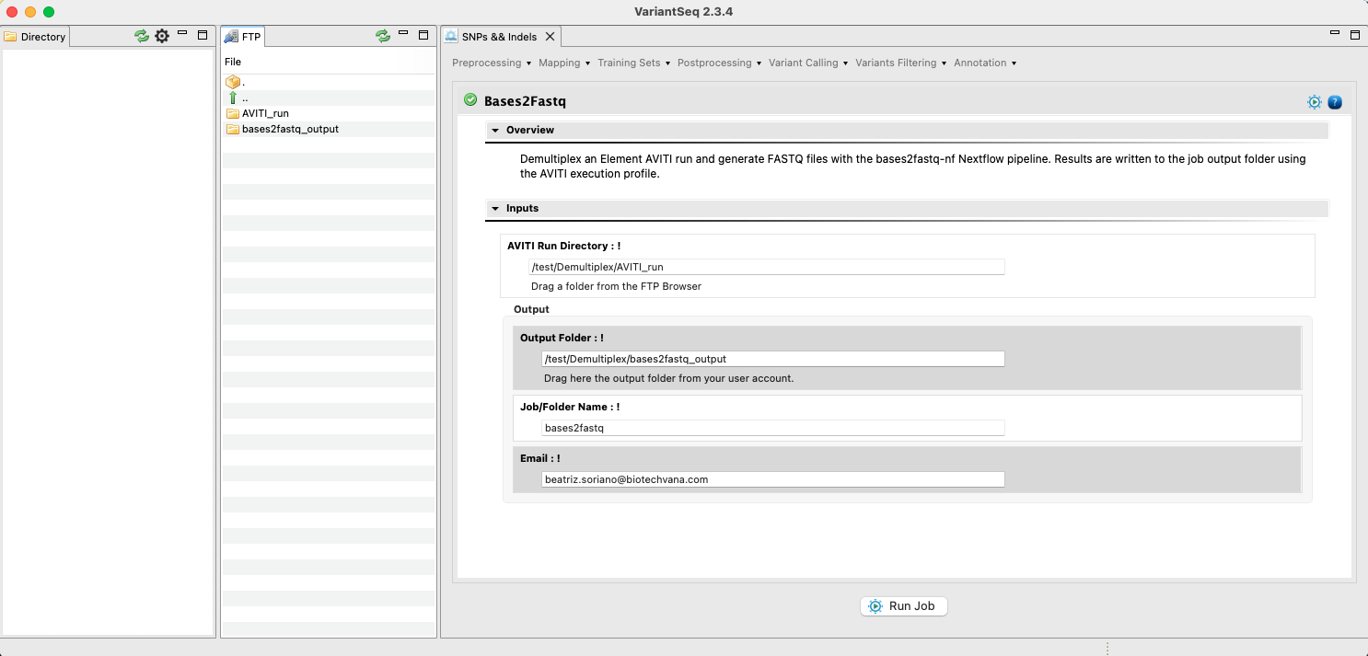
Task: Open the Mapping dropdown menu
Action: tap(564, 63)
